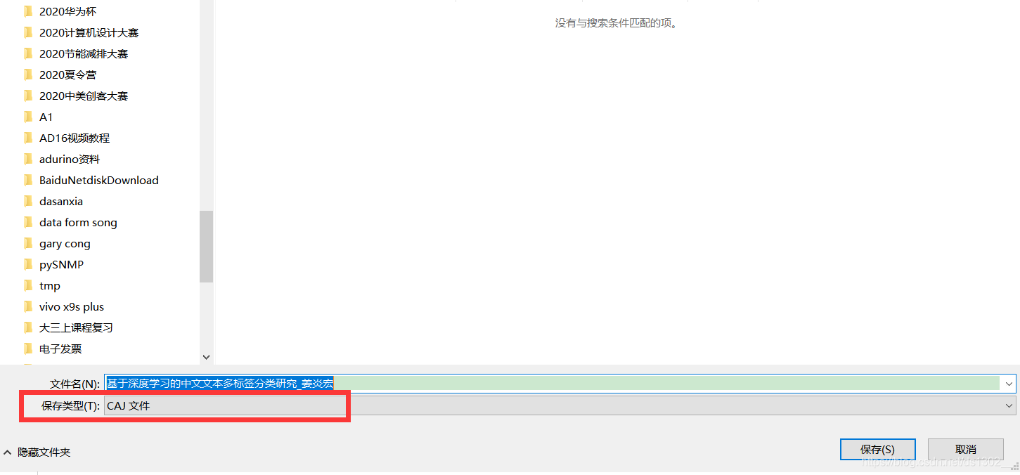The width and height of the screenshot is (1020, 475).
Task: Click the 取消 cancel button
Action: point(966,450)
